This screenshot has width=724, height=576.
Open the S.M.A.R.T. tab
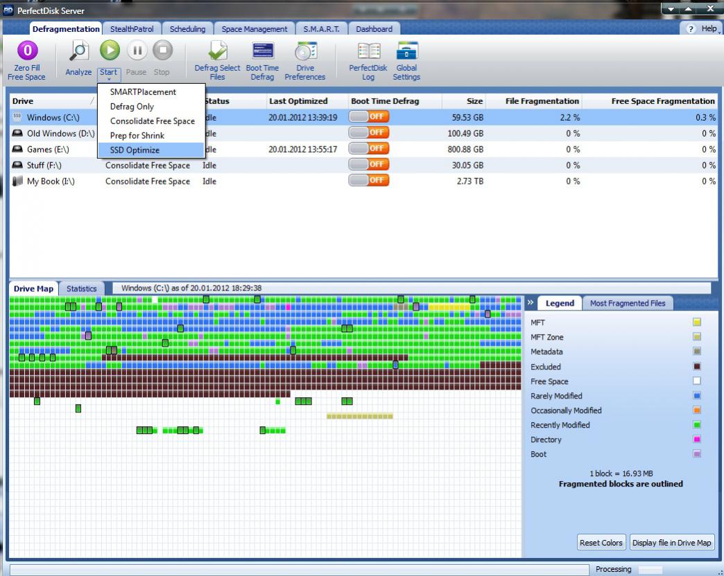point(321,28)
